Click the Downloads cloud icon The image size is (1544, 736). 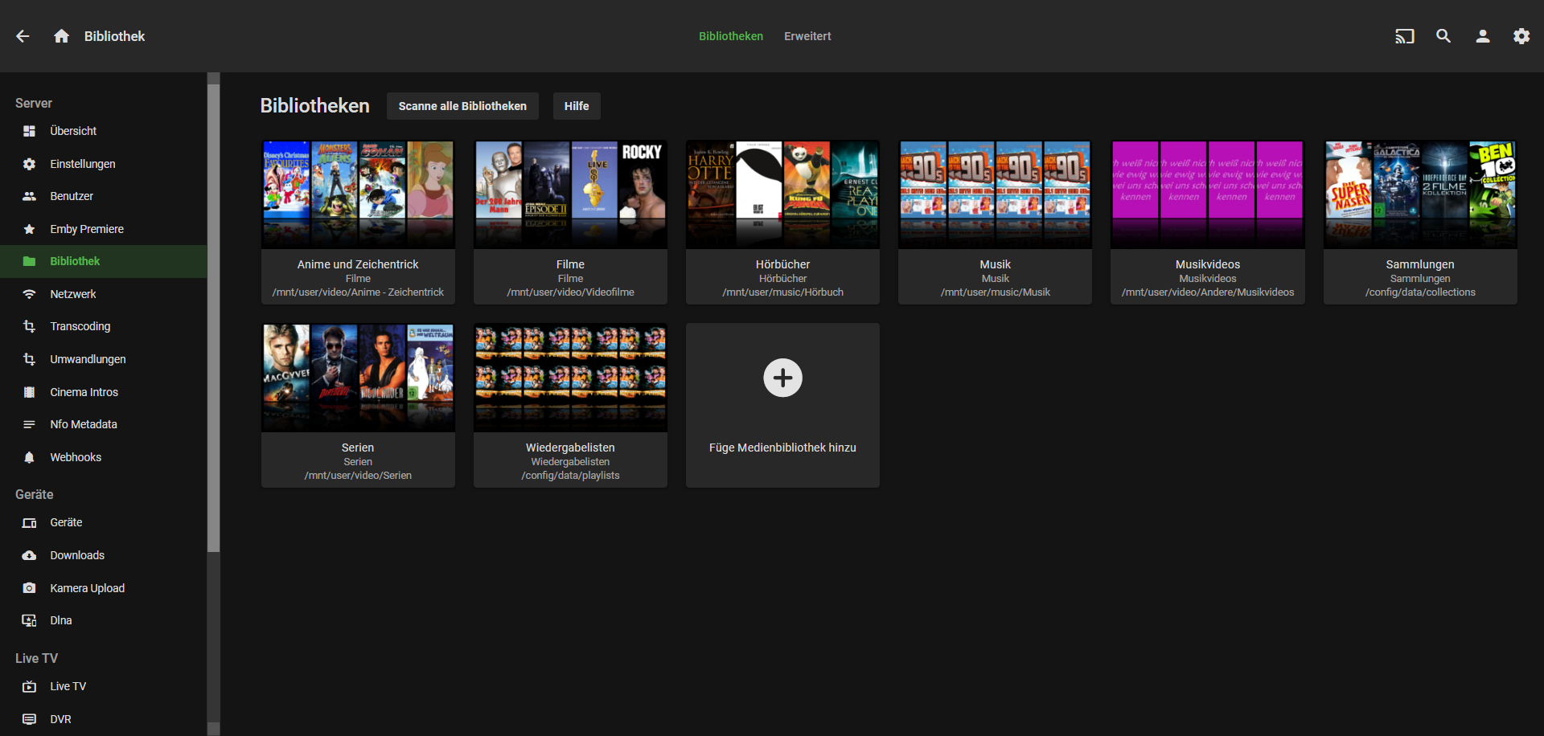click(29, 555)
